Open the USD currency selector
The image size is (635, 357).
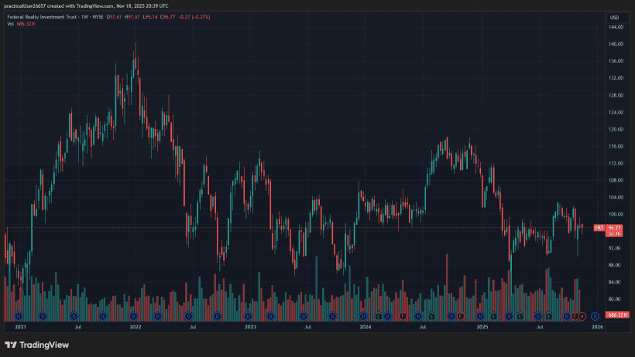614,17
